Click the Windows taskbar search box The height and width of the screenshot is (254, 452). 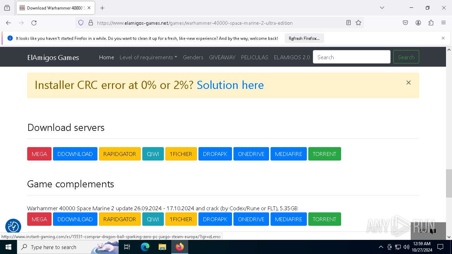click(68, 247)
